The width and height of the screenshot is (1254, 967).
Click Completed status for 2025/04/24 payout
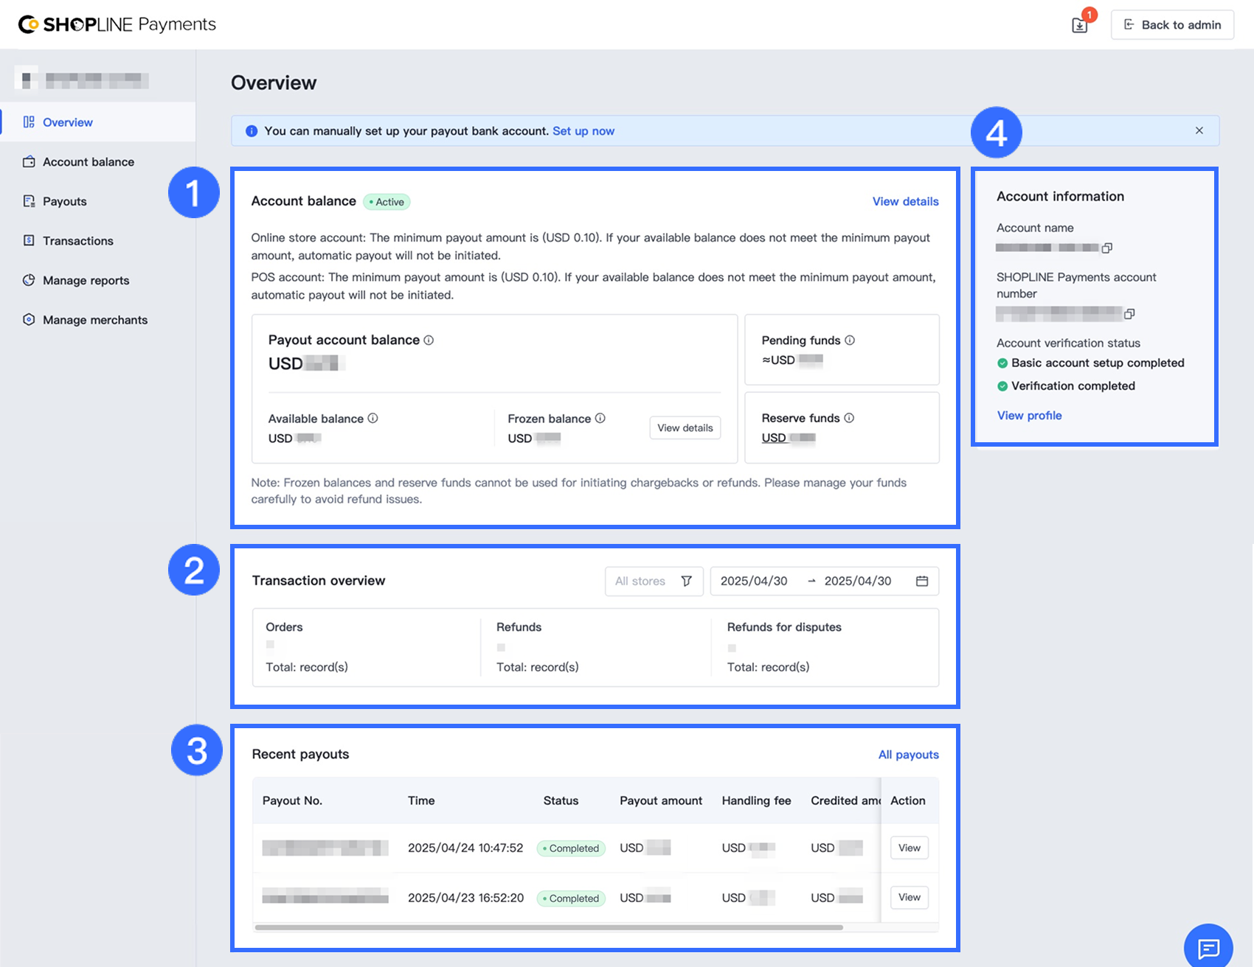pos(571,848)
